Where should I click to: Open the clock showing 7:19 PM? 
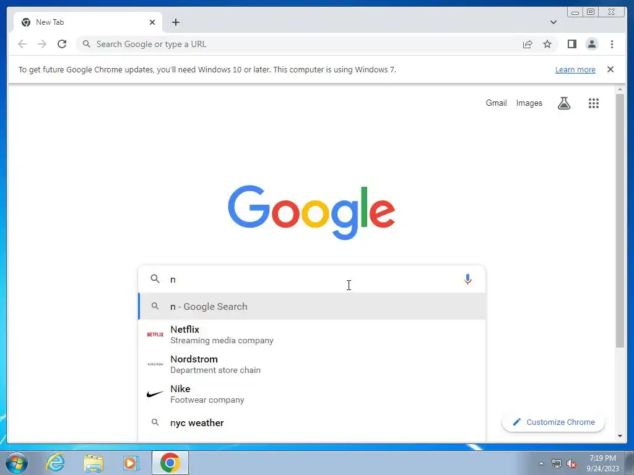tap(602, 463)
